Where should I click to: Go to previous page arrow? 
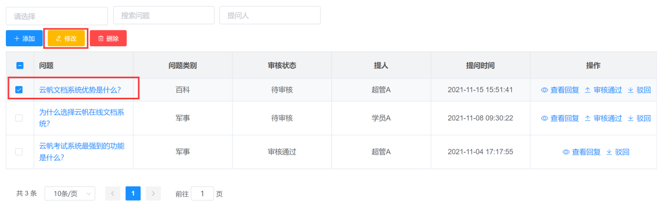113,193
